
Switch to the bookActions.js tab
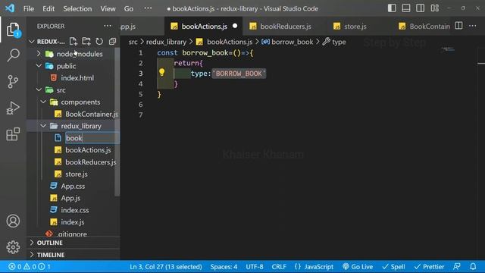coord(204,27)
